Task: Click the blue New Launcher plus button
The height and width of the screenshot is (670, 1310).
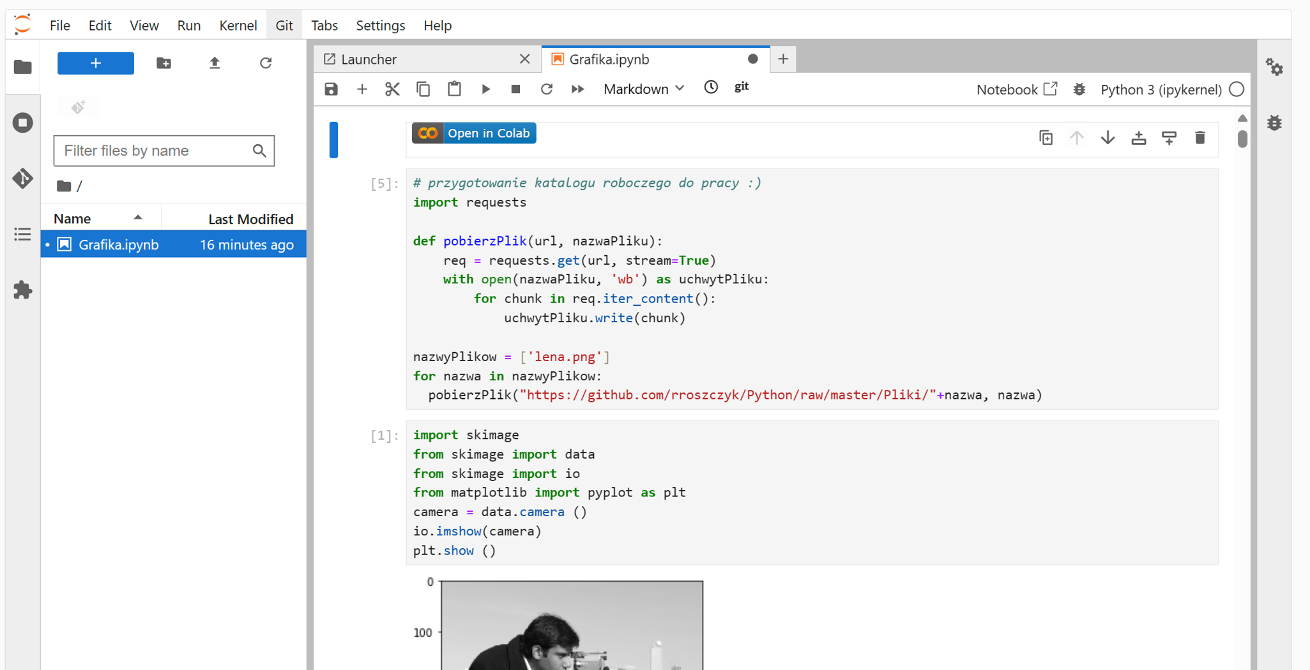Action: click(x=96, y=63)
